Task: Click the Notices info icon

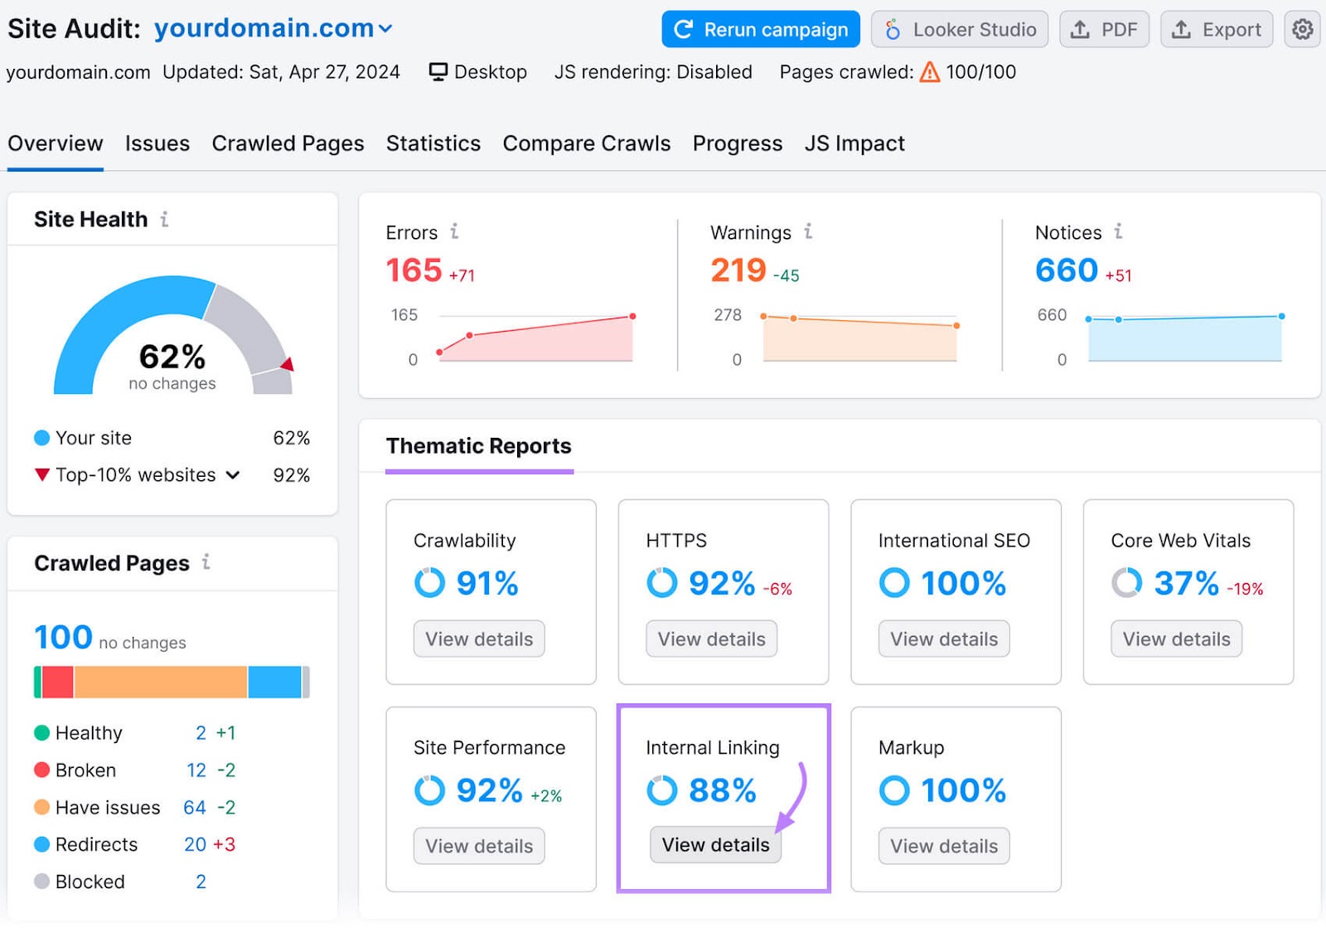Action: click(1118, 232)
